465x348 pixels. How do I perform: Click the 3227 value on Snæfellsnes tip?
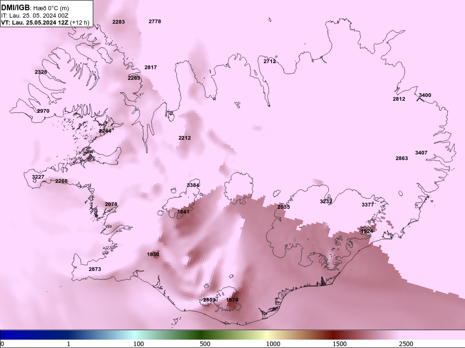(38, 177)
